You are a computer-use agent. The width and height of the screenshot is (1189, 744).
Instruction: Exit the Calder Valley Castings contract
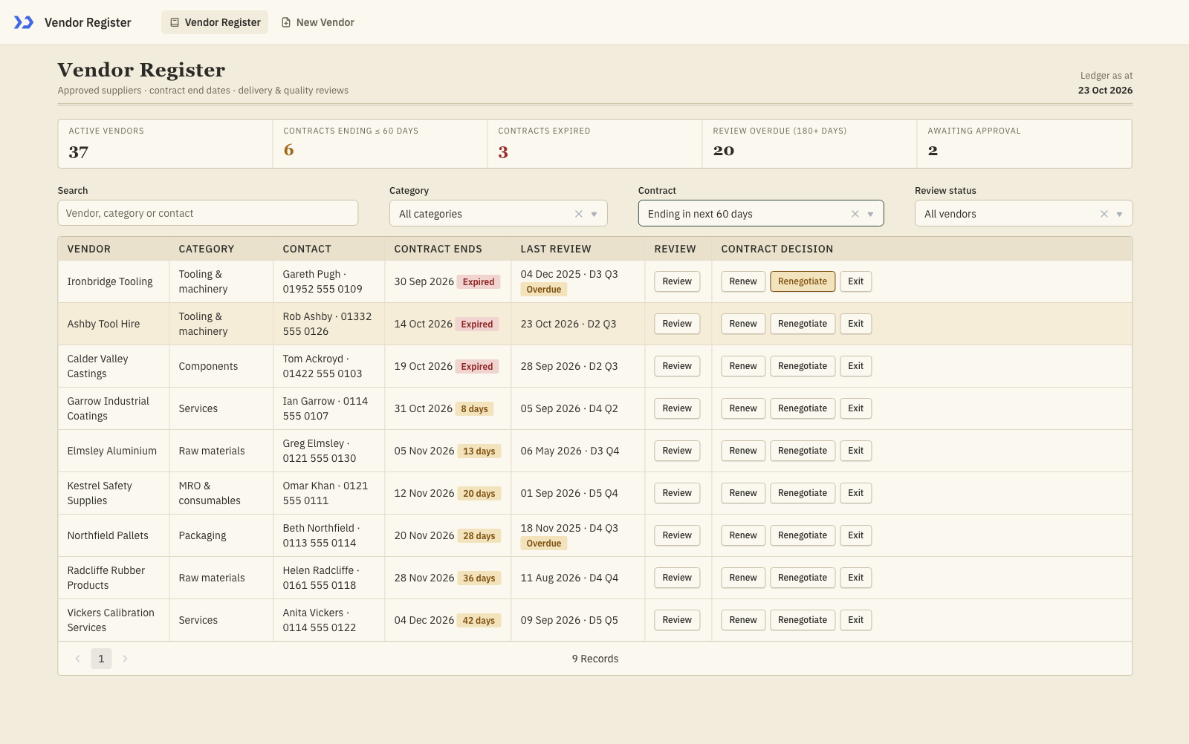click(856, 366)
